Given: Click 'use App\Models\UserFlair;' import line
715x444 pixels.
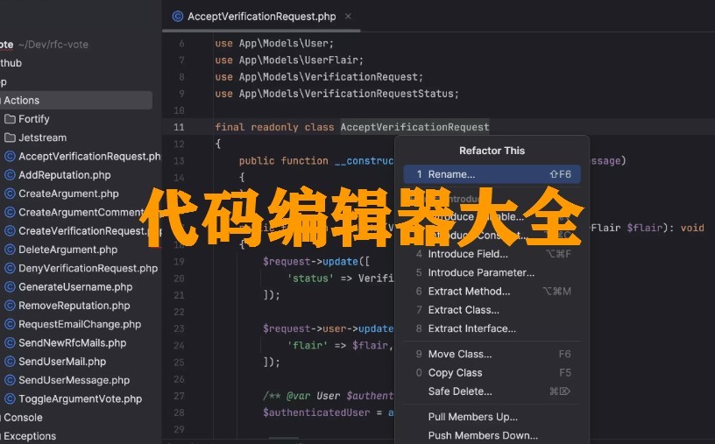Looking at the screenshot, I should pos(289,60).
